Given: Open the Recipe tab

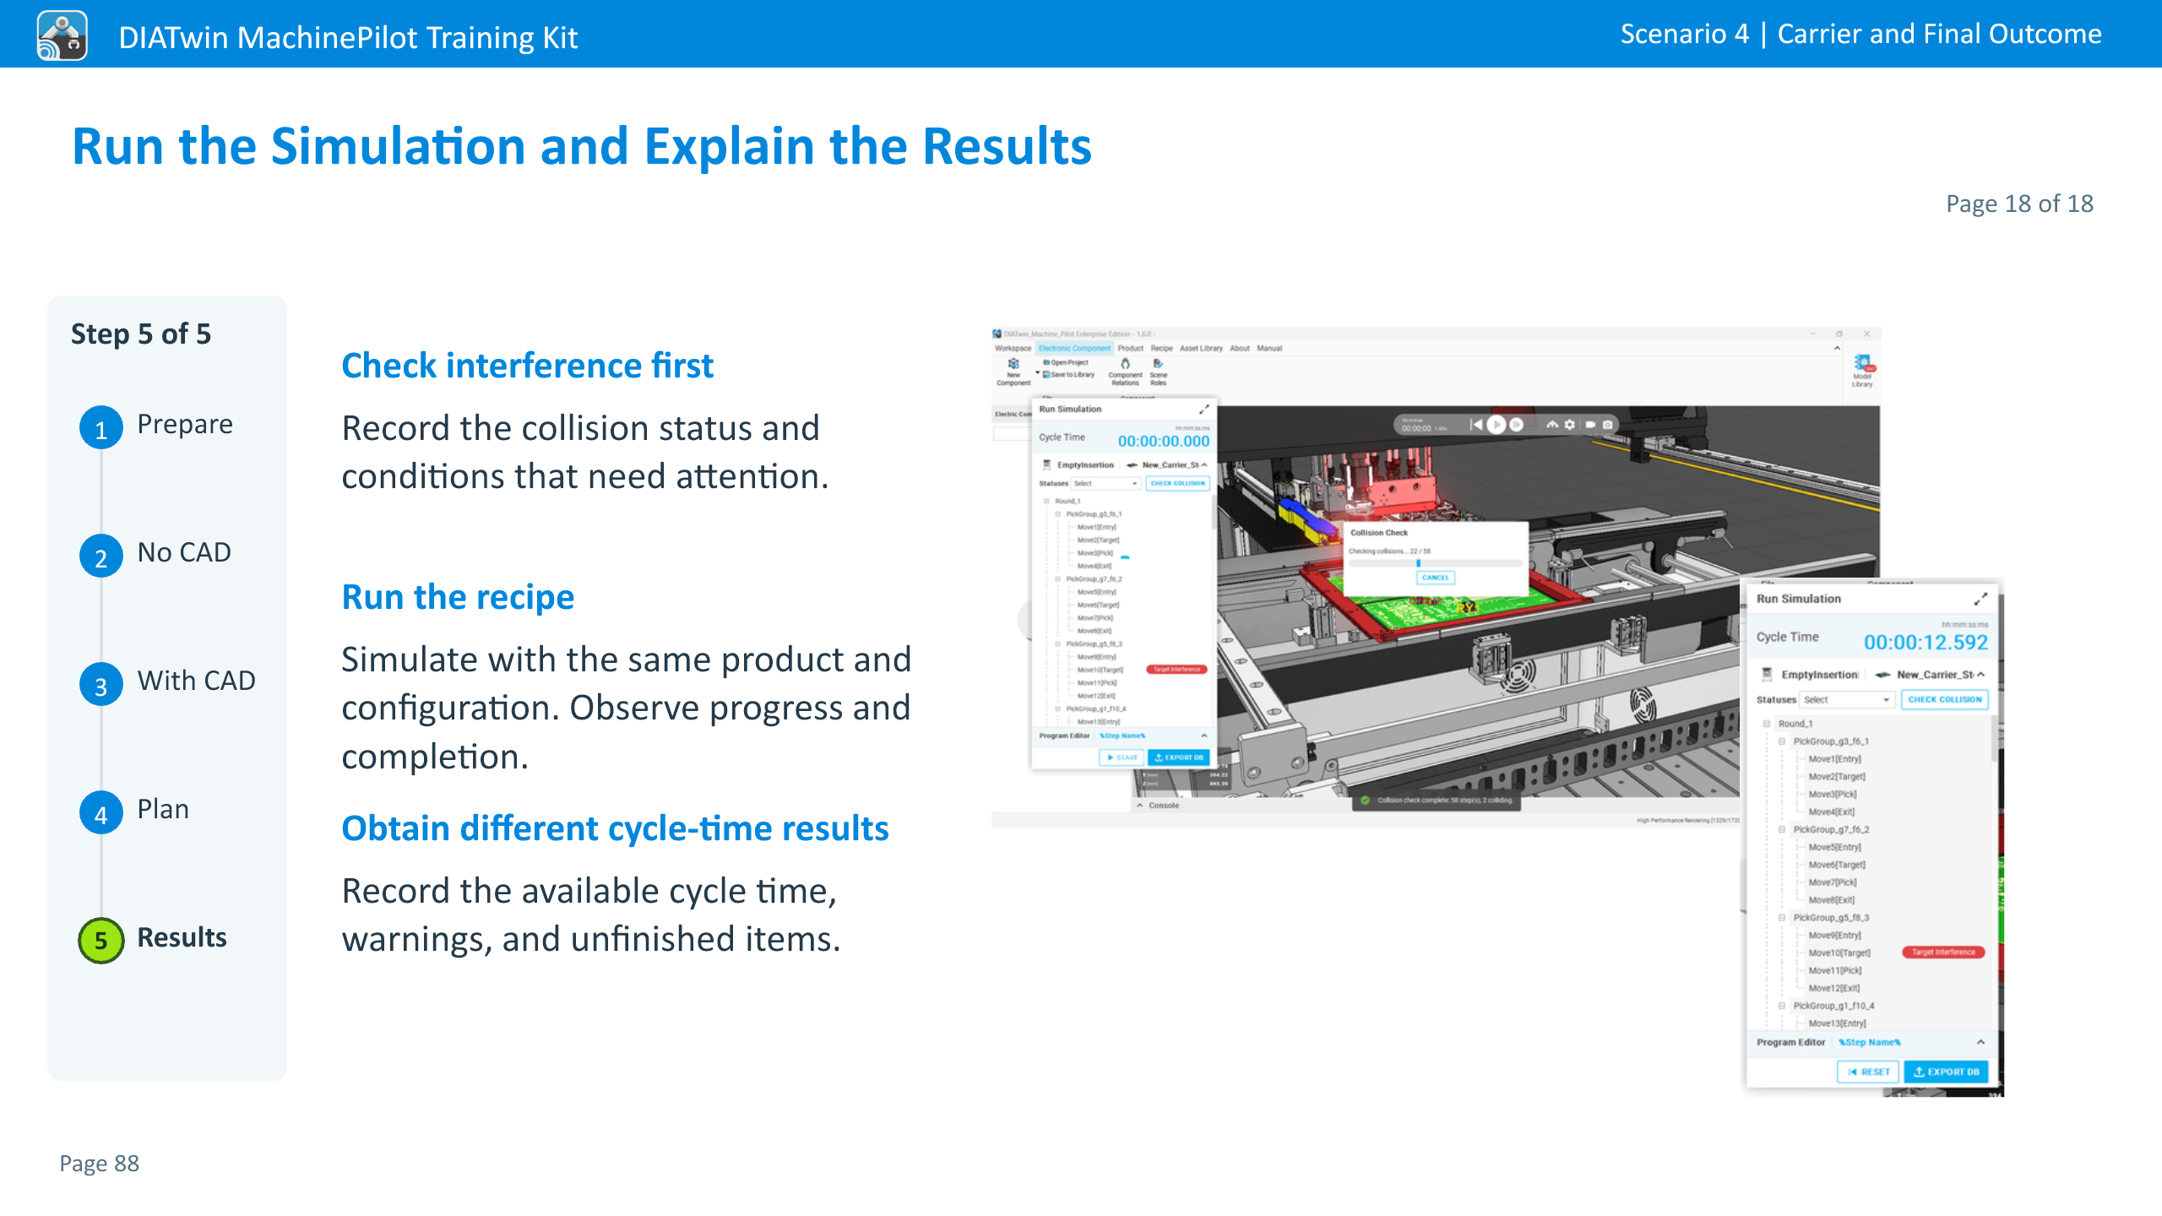Looking at the screenshot, I should pos(1161,348).
